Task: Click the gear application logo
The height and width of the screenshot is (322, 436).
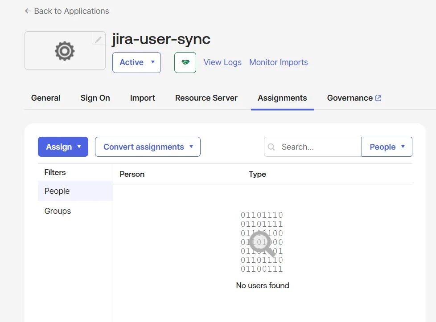Action: 65,51
